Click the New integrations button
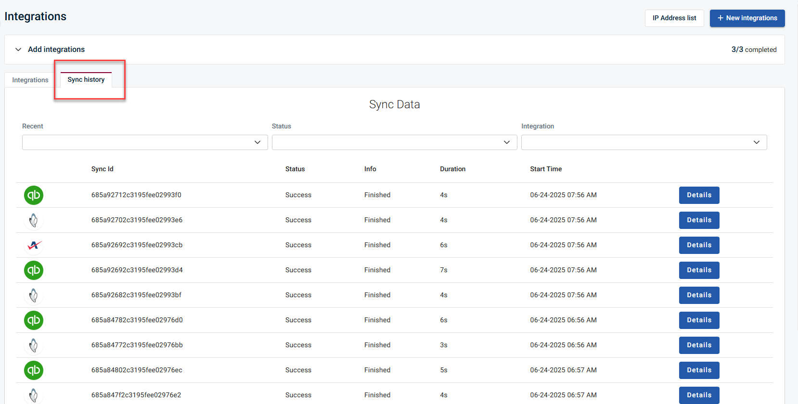 (x=747, y=18)
